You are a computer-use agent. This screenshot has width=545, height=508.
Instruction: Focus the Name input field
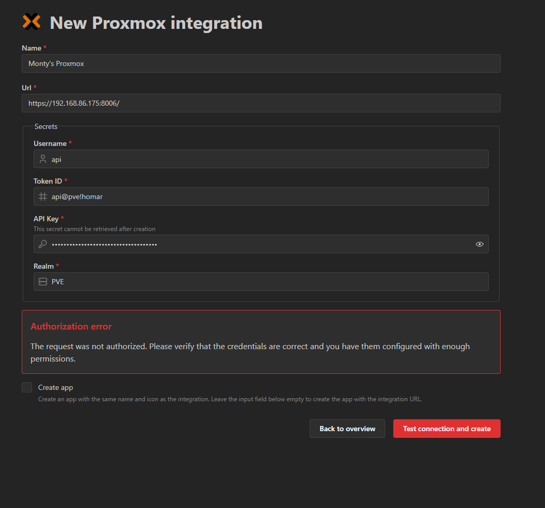[261, 63]
